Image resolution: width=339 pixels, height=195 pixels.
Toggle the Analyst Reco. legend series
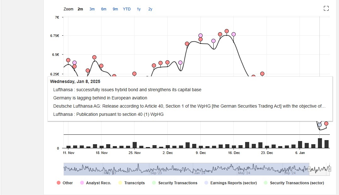[x=95, y=183]
